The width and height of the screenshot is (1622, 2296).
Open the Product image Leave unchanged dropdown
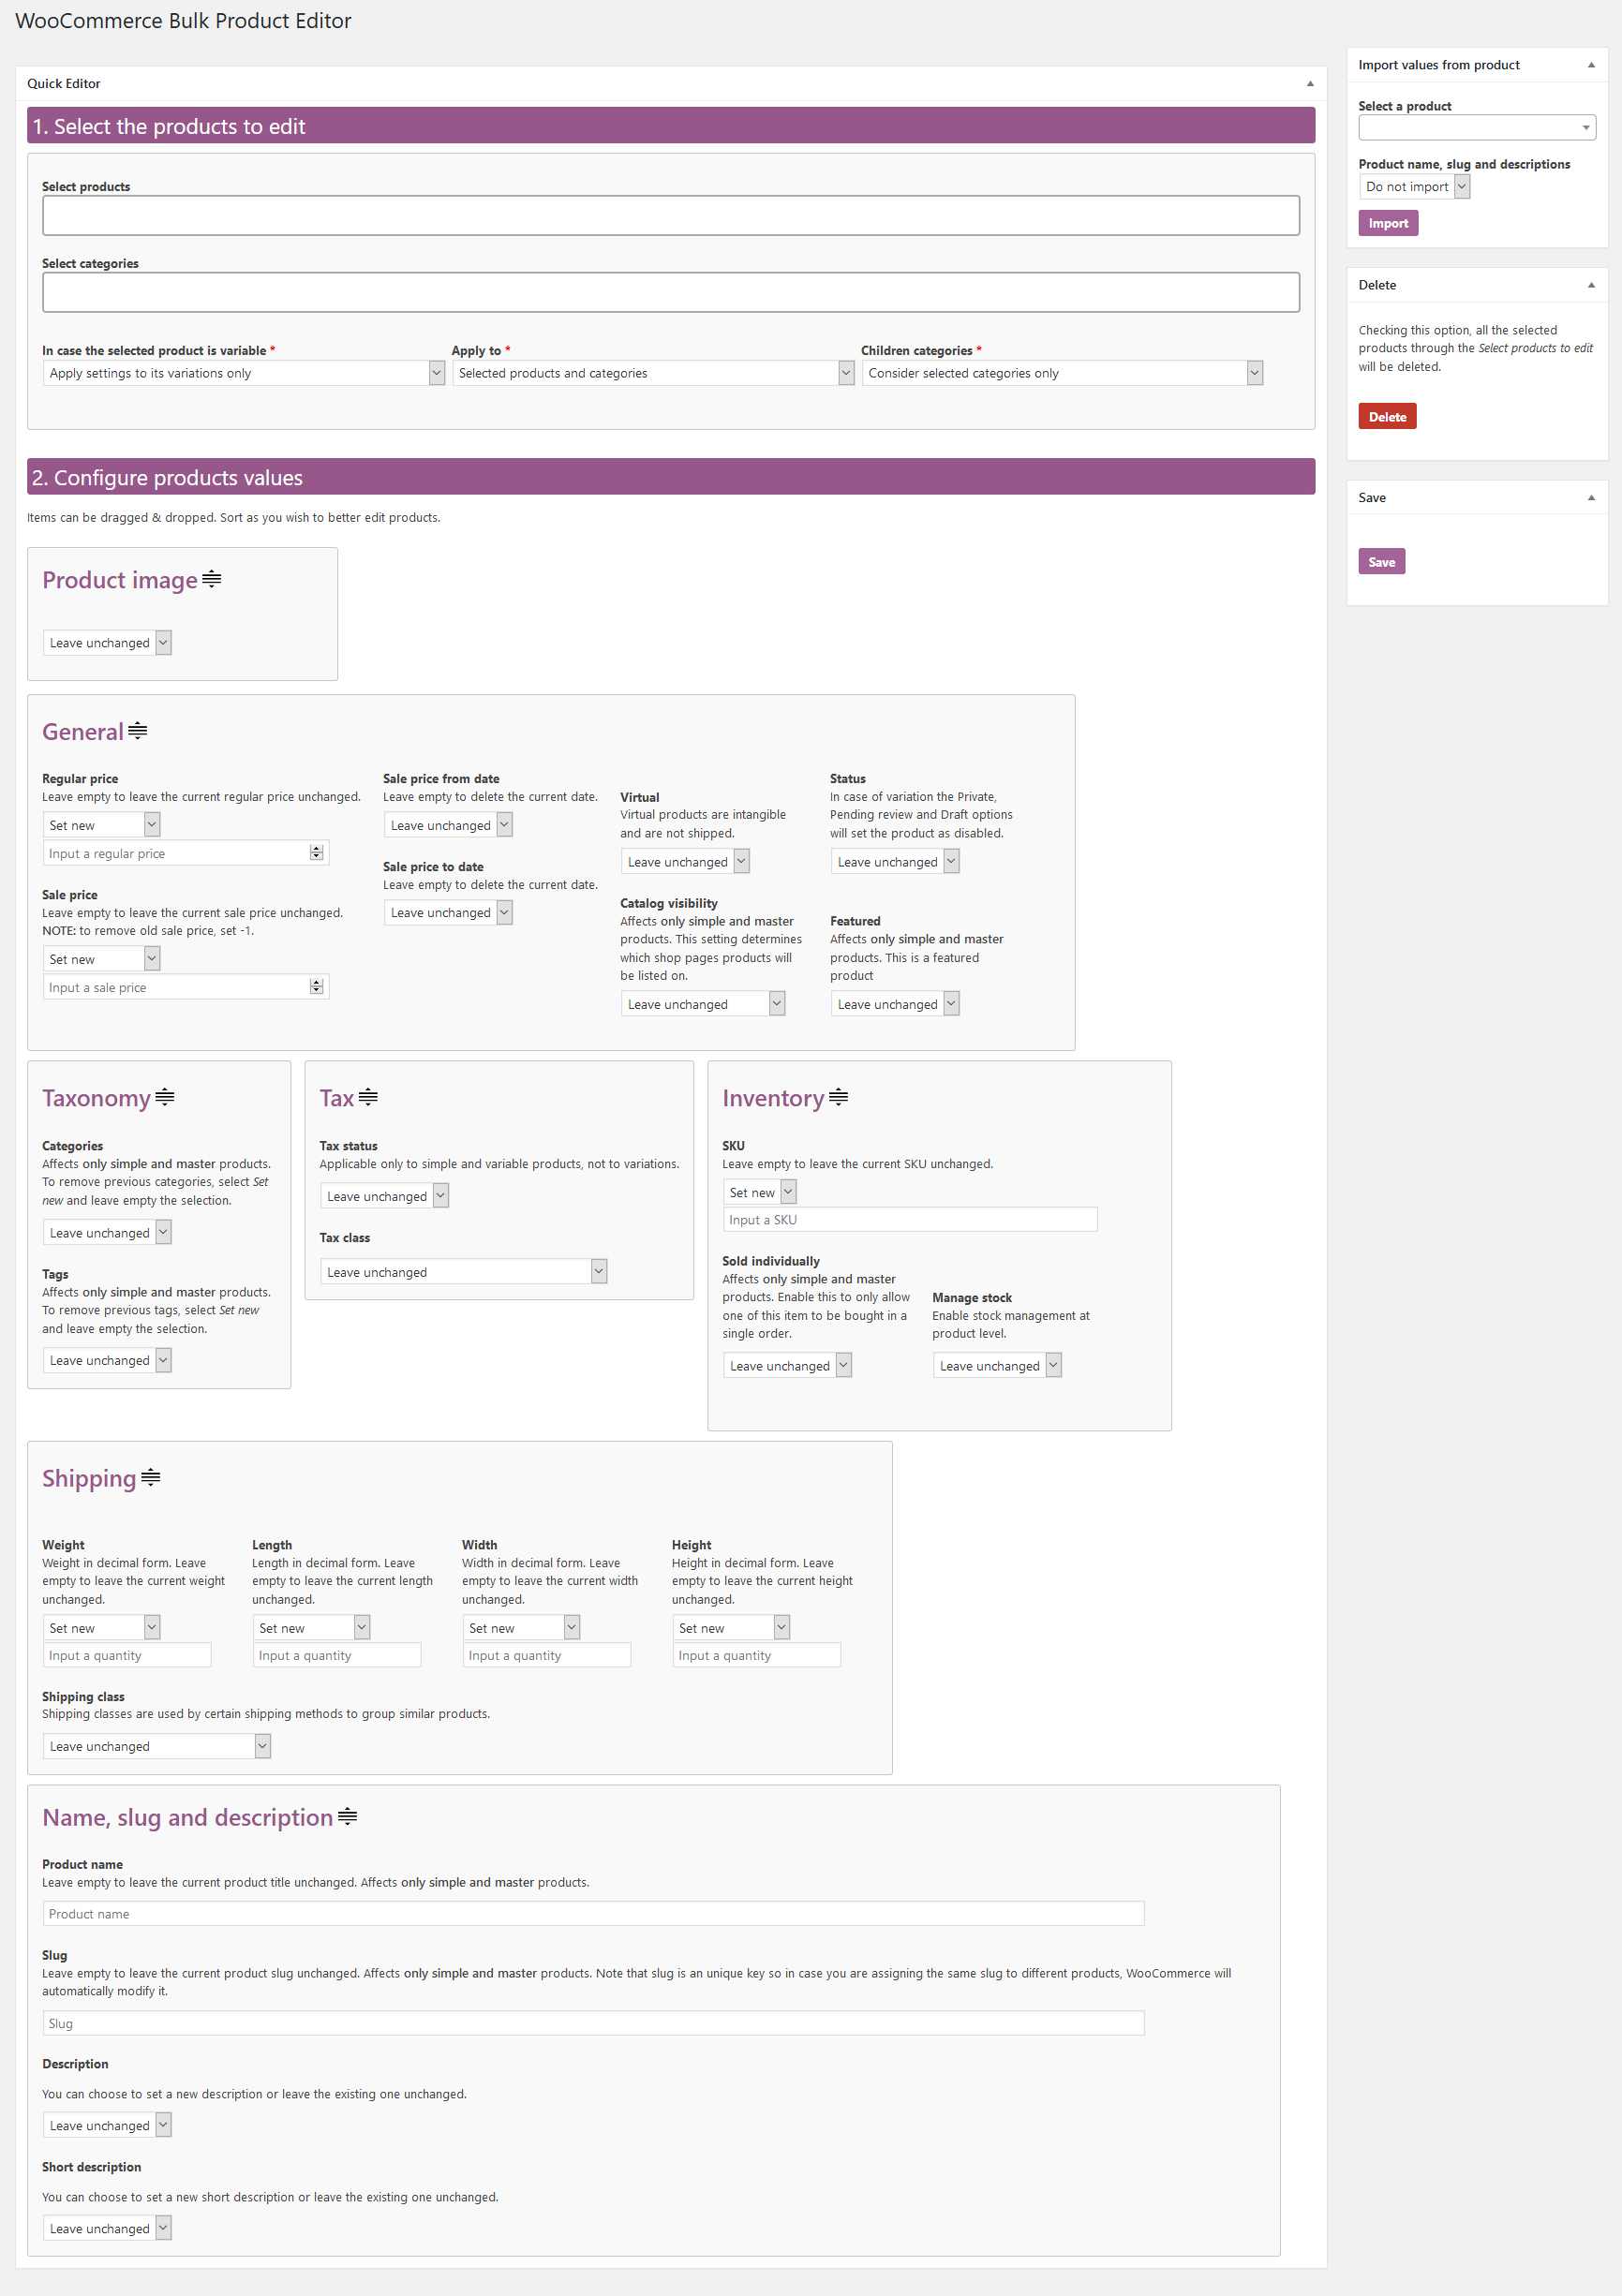(x=107, y=643)
